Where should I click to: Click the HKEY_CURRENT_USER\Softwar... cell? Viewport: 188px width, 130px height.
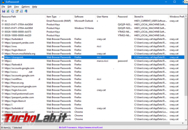[150, 21]
